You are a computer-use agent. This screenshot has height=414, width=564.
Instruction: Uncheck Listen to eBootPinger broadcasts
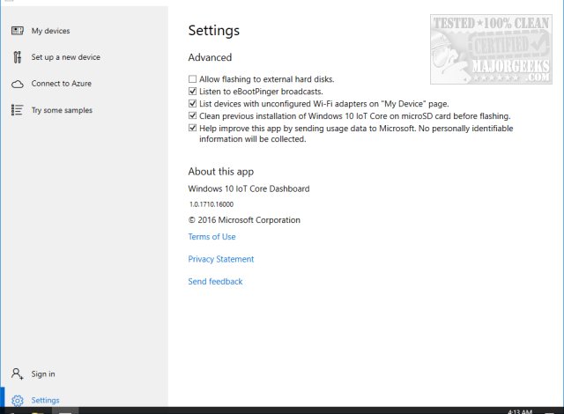(x=192, y=92)
